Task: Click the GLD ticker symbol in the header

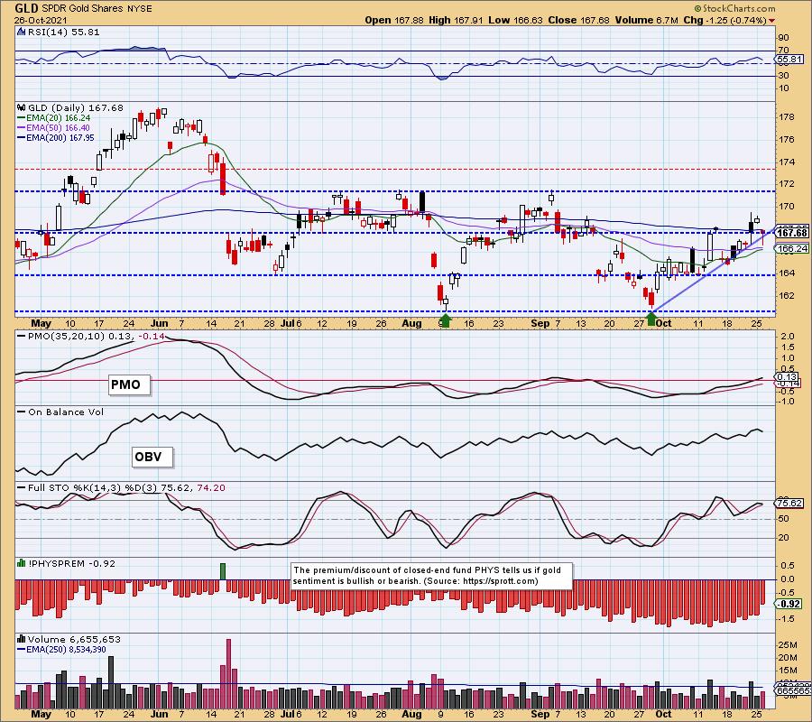Action: [x=26, y=8]
